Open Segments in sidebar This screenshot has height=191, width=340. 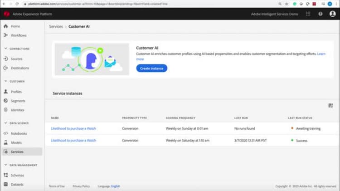point(18,101)
